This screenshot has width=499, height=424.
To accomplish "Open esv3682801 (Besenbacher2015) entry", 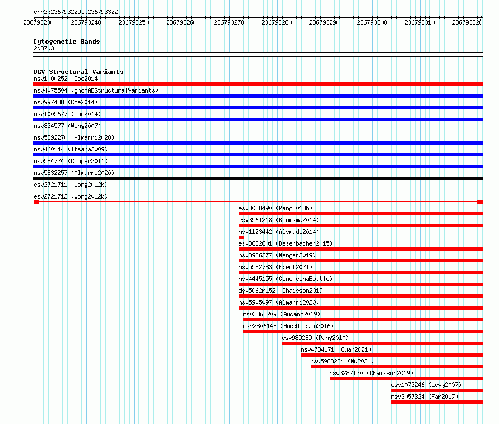I will pyautogui.click(x=285, y=243).
